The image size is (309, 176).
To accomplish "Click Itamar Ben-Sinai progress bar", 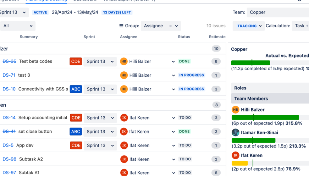I will click(x=270, y=140).
